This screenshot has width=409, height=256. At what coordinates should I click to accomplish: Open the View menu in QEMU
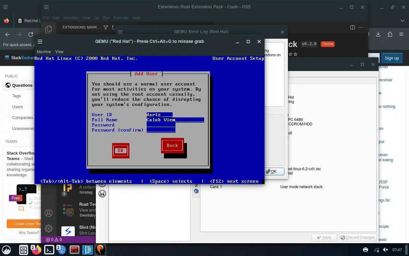pos(59,52)
